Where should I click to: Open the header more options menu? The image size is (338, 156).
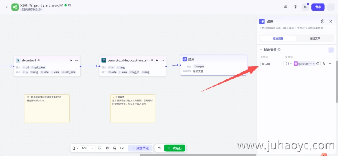pos(331,7)
